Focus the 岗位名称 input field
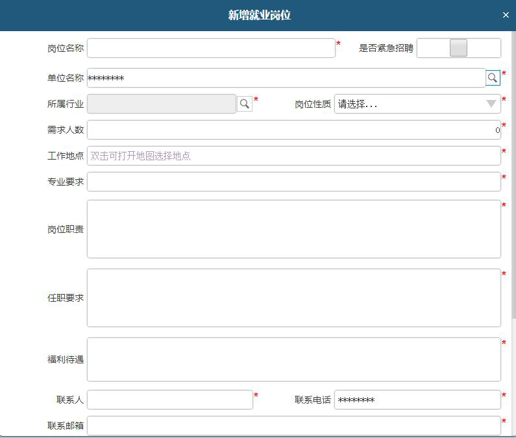 point(211,48)
